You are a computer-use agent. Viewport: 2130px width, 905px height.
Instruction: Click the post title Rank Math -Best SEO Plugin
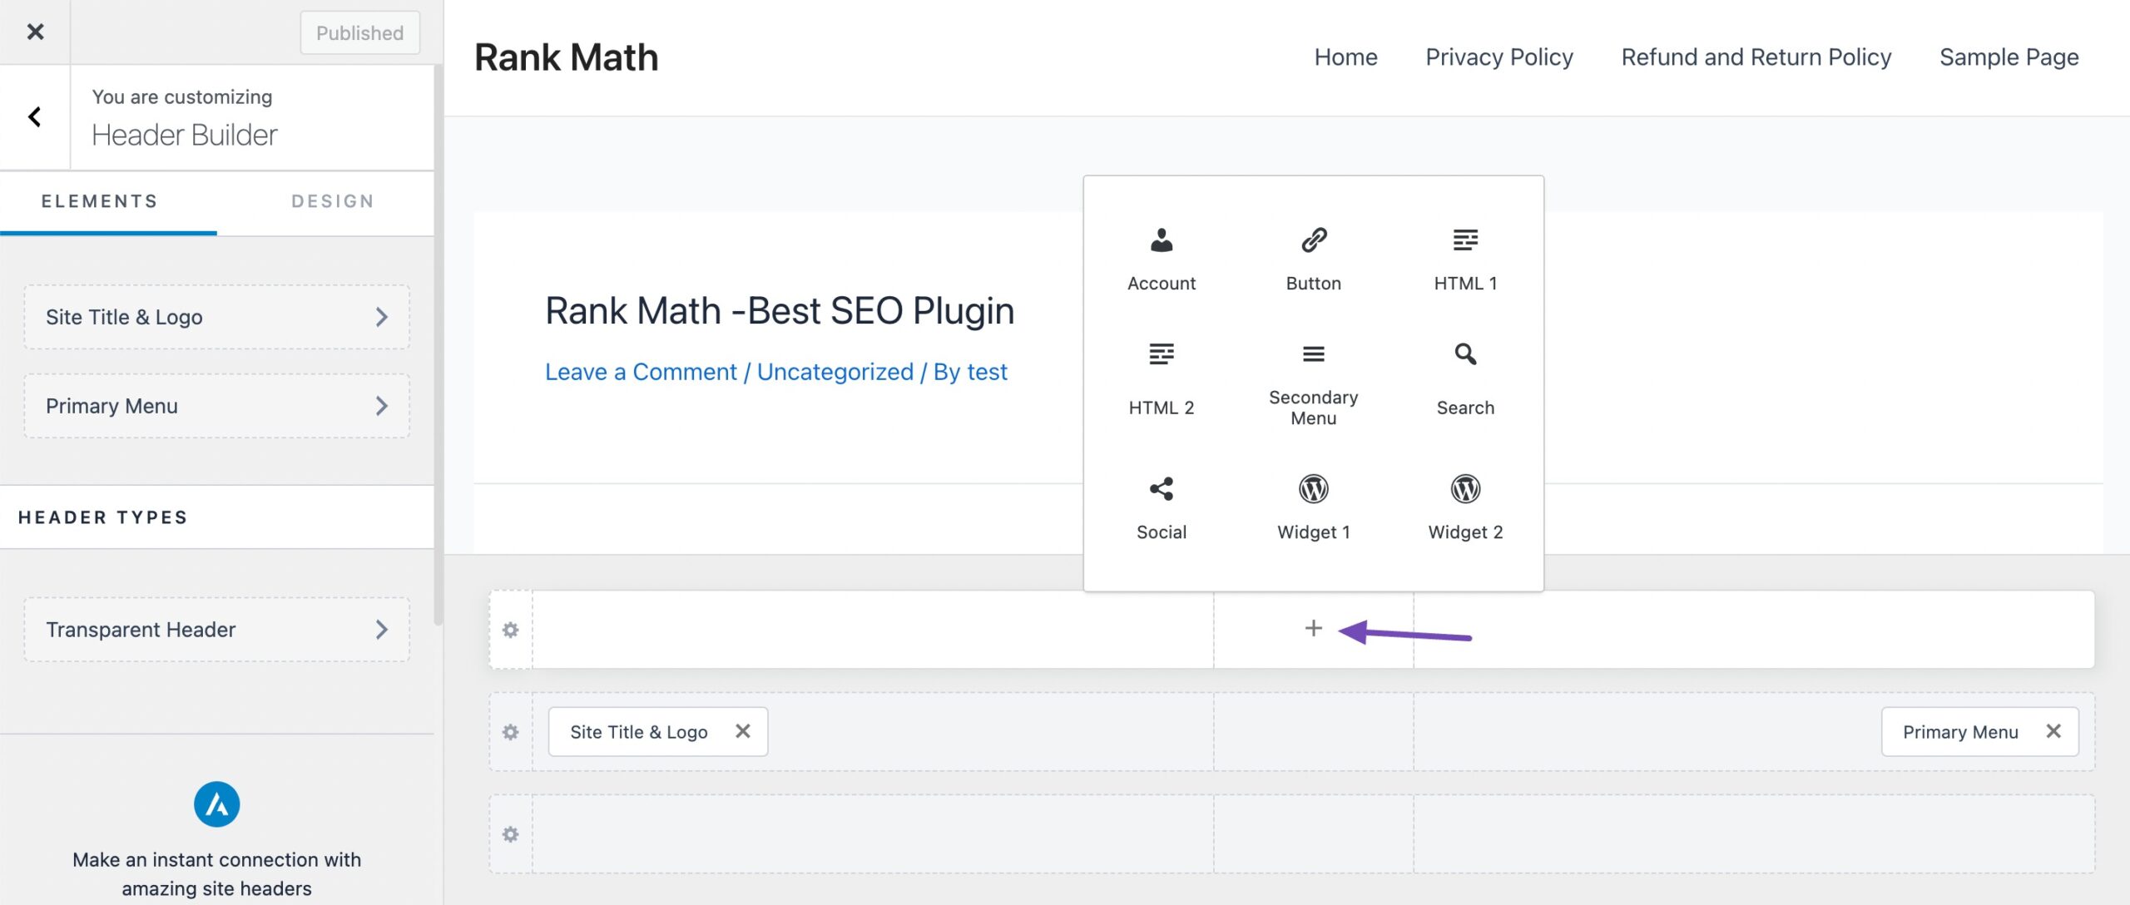click(x=780, y=311)
